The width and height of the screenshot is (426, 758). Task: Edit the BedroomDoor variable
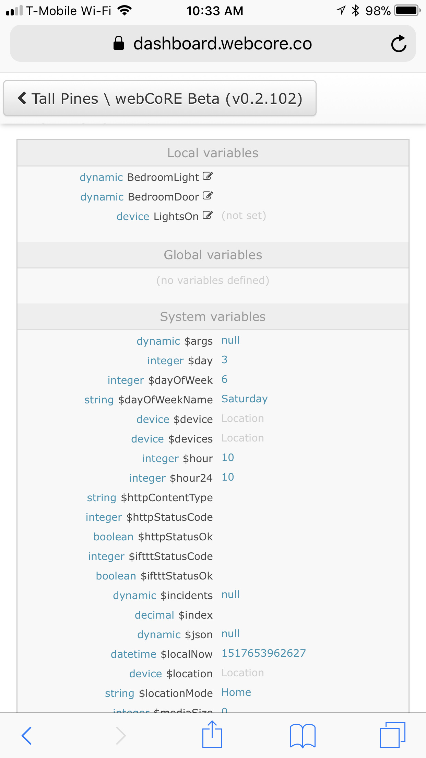pos(208,196)
